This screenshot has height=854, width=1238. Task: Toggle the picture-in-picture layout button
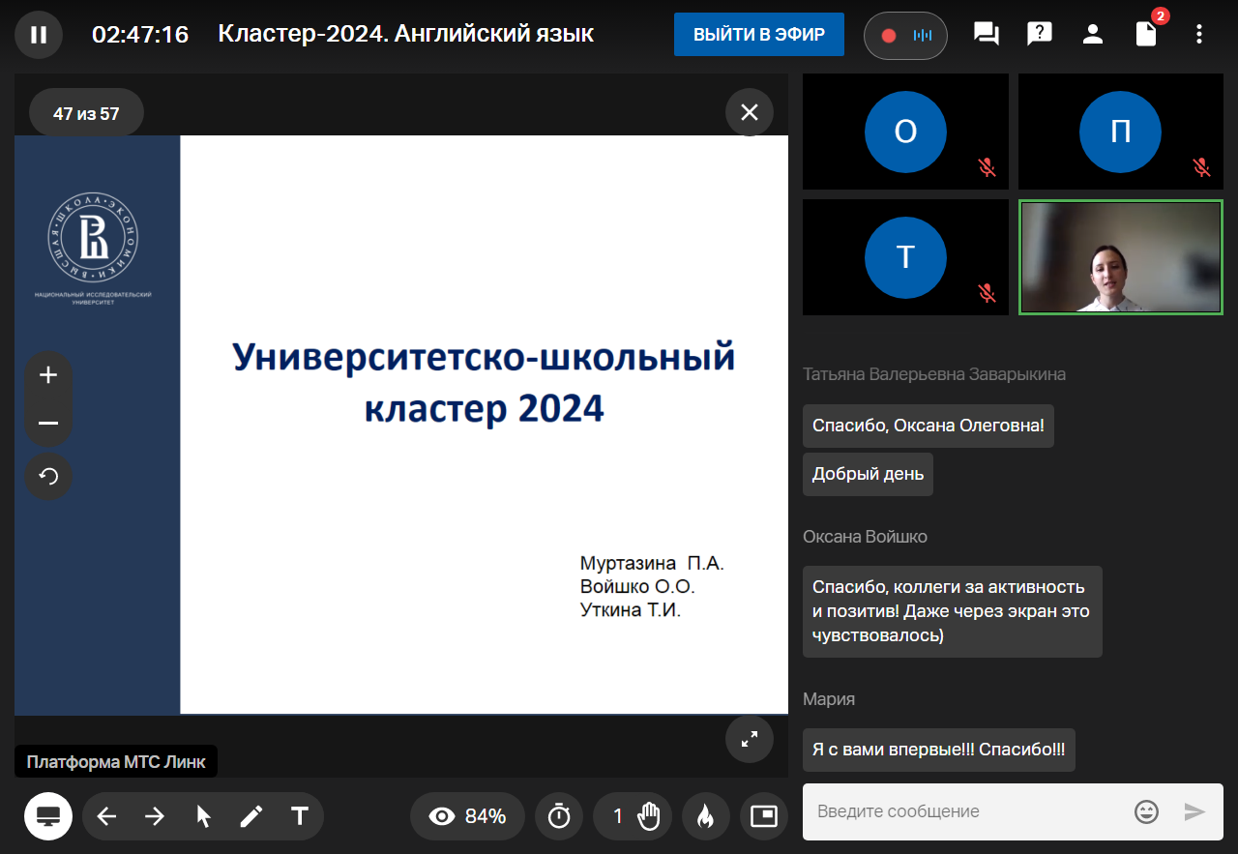764,816
